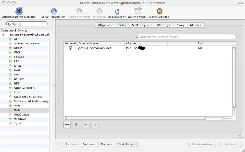245x152 pixels.
Task: Click Verbinden toolbar icon
Action: point(99,11)
